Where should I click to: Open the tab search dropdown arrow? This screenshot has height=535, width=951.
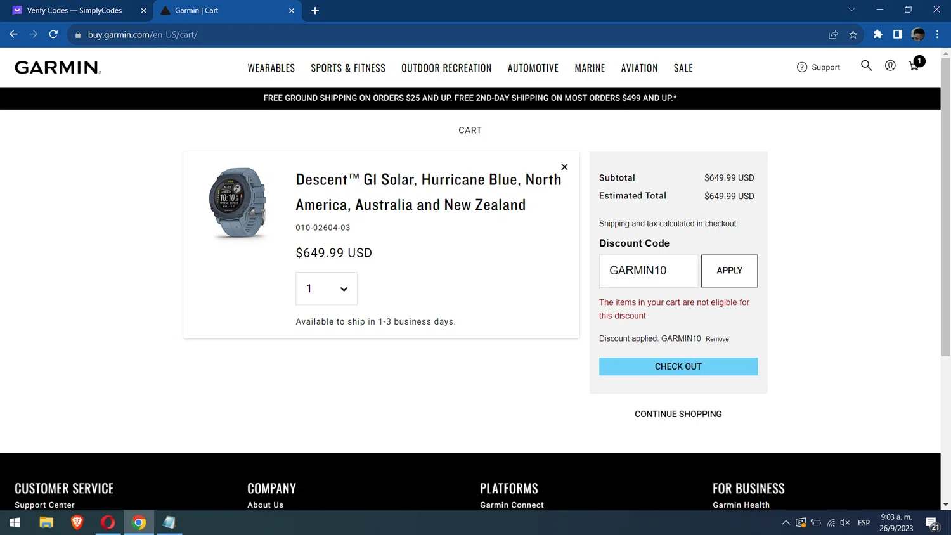click(851, 10)
